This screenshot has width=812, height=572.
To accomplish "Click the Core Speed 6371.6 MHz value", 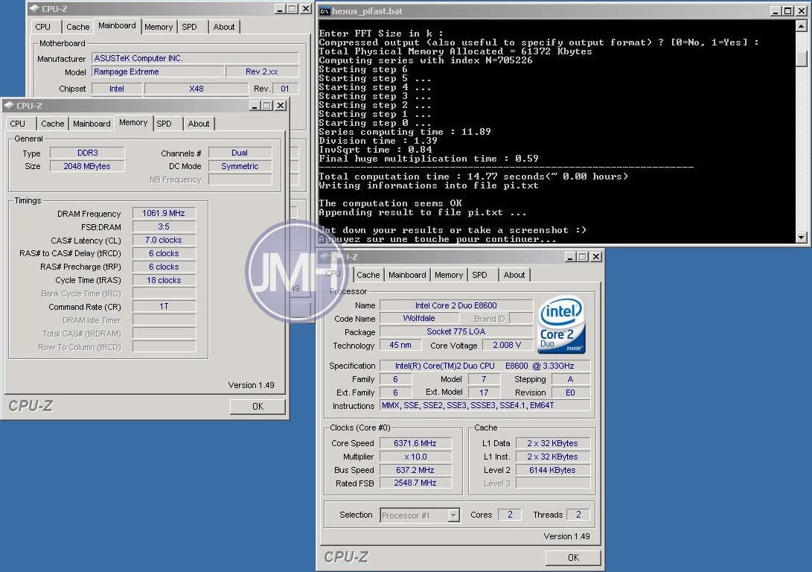I will tap(415, 443).
